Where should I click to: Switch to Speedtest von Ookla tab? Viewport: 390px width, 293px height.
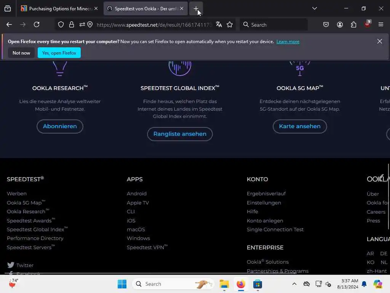click(x=145, y=8)
